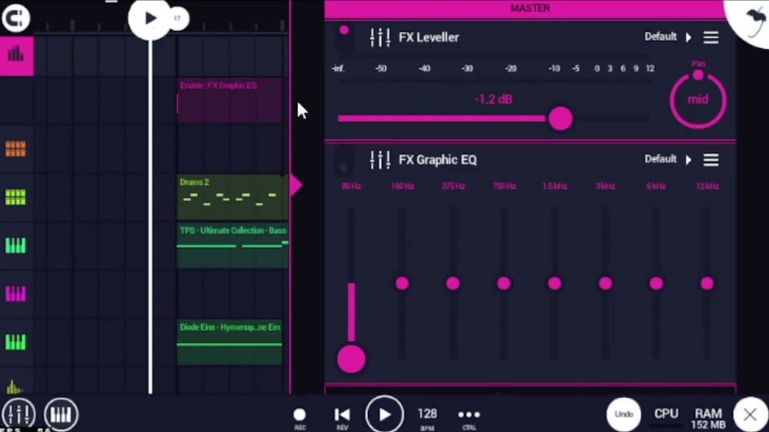The image size is (769, 432).
Task: Open the piano keyboard panel button
Action: click(x=61, y=414)
